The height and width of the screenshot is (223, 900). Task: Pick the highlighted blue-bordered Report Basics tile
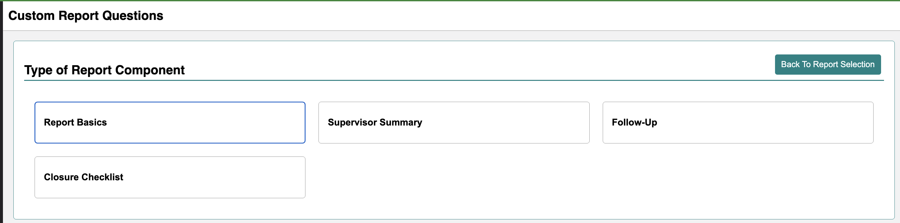[x=170, y=123]
